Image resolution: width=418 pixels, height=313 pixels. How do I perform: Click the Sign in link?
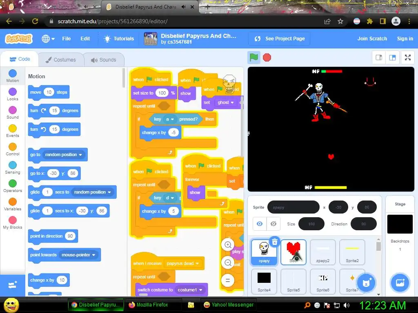pyautogui.click(x=405, y=39)
